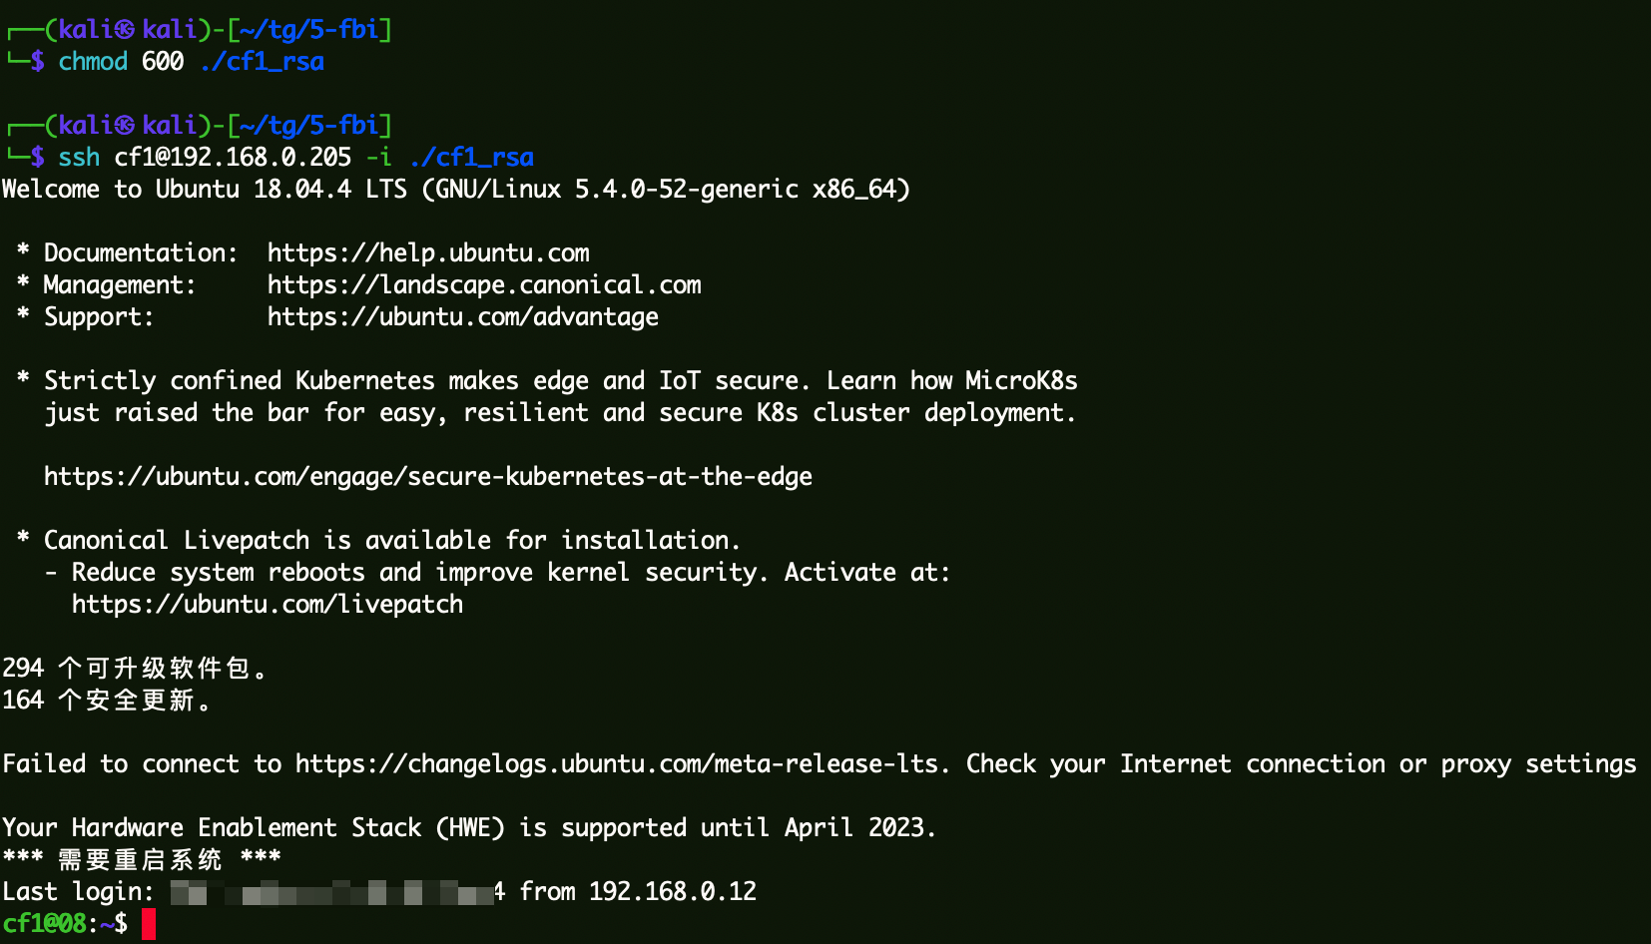Click the 需要重启系统 restart notice
The width and height of the screenshot is (1651, 944).
141,859
